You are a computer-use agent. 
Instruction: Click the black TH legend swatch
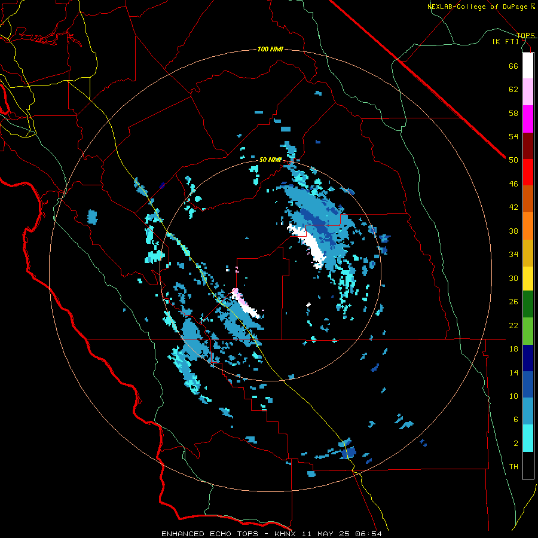528,465
